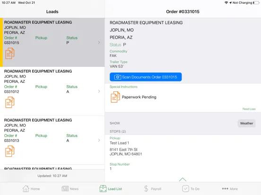Tap the camera icon in Scan Documents button
Viewport: 261px width, 195px height.
(x=118, y=77)
